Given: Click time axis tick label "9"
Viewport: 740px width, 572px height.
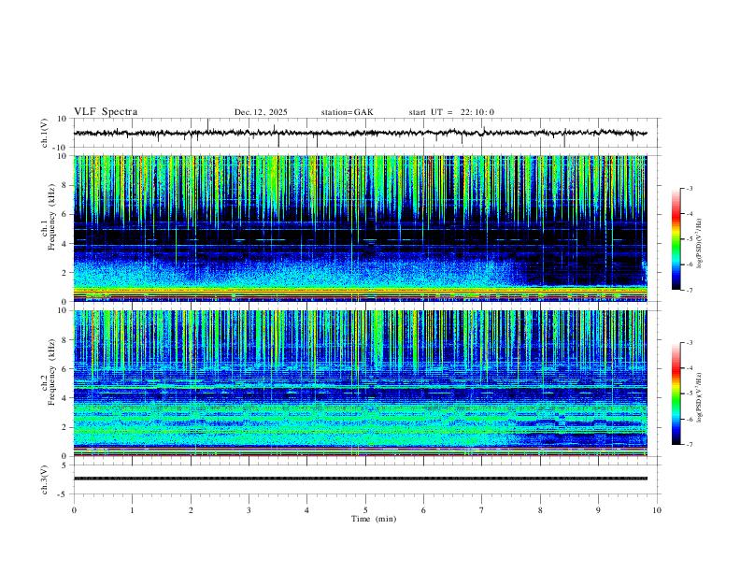Looking at the screenshot, I should 598,510.
